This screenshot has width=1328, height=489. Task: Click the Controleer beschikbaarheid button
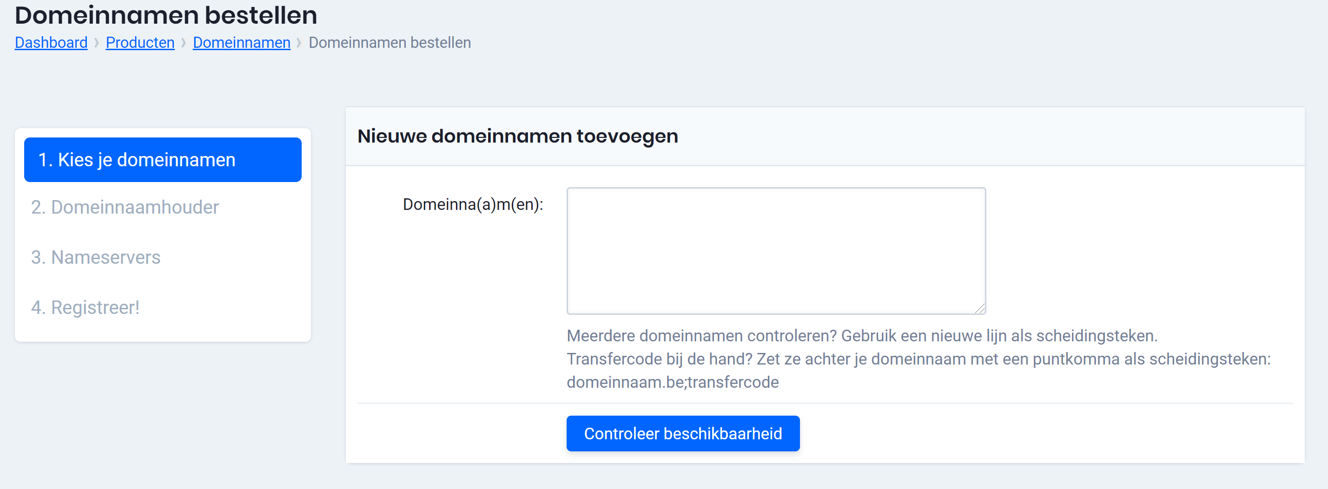682,433
